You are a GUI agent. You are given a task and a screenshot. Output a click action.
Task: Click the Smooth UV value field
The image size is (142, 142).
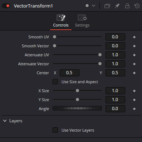[115, 37]
